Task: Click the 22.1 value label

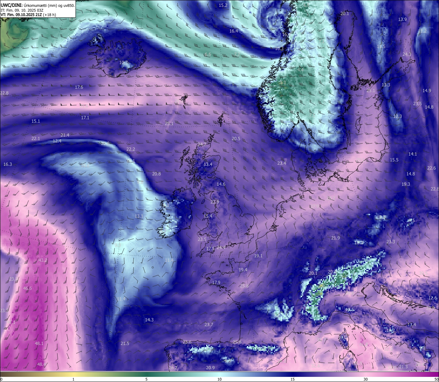Action: click(36, 138)
